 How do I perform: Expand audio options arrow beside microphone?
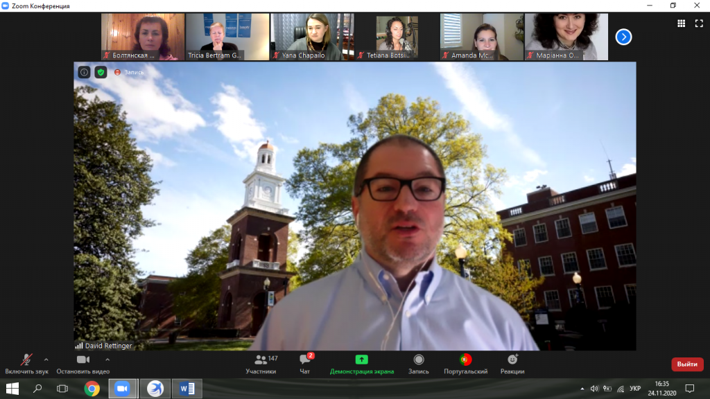pyautogui.click(x=46, y=360)
